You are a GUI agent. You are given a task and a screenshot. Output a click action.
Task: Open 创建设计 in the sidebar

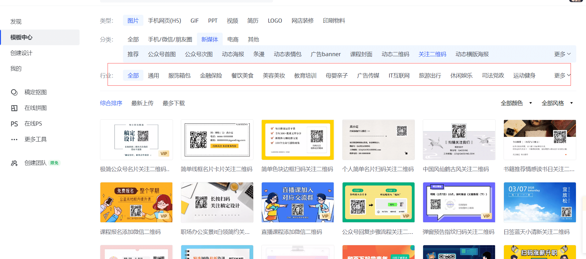(21, 53)
